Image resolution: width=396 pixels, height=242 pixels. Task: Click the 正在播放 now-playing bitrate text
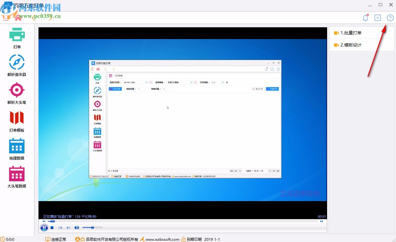pos(70,217)
